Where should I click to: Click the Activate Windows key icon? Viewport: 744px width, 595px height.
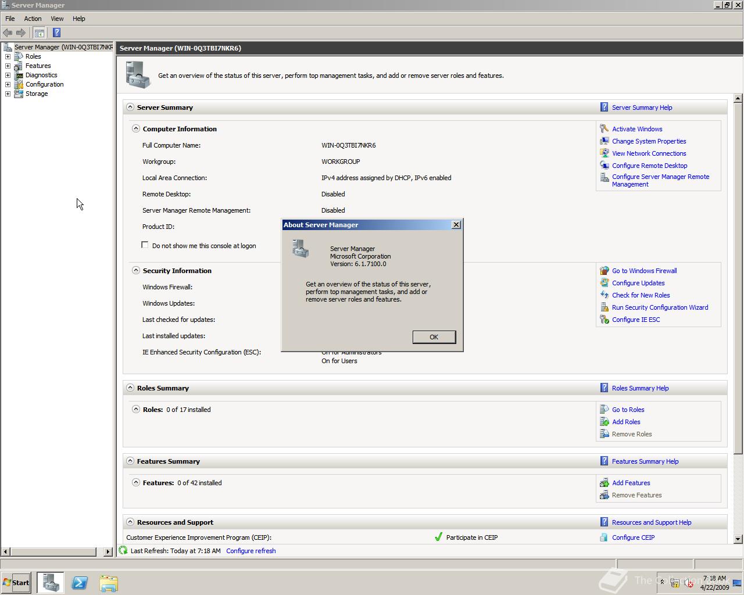pos(604,129)
